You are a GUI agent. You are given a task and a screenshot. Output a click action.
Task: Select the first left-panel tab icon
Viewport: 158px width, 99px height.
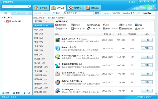click(x=6, y=13)
